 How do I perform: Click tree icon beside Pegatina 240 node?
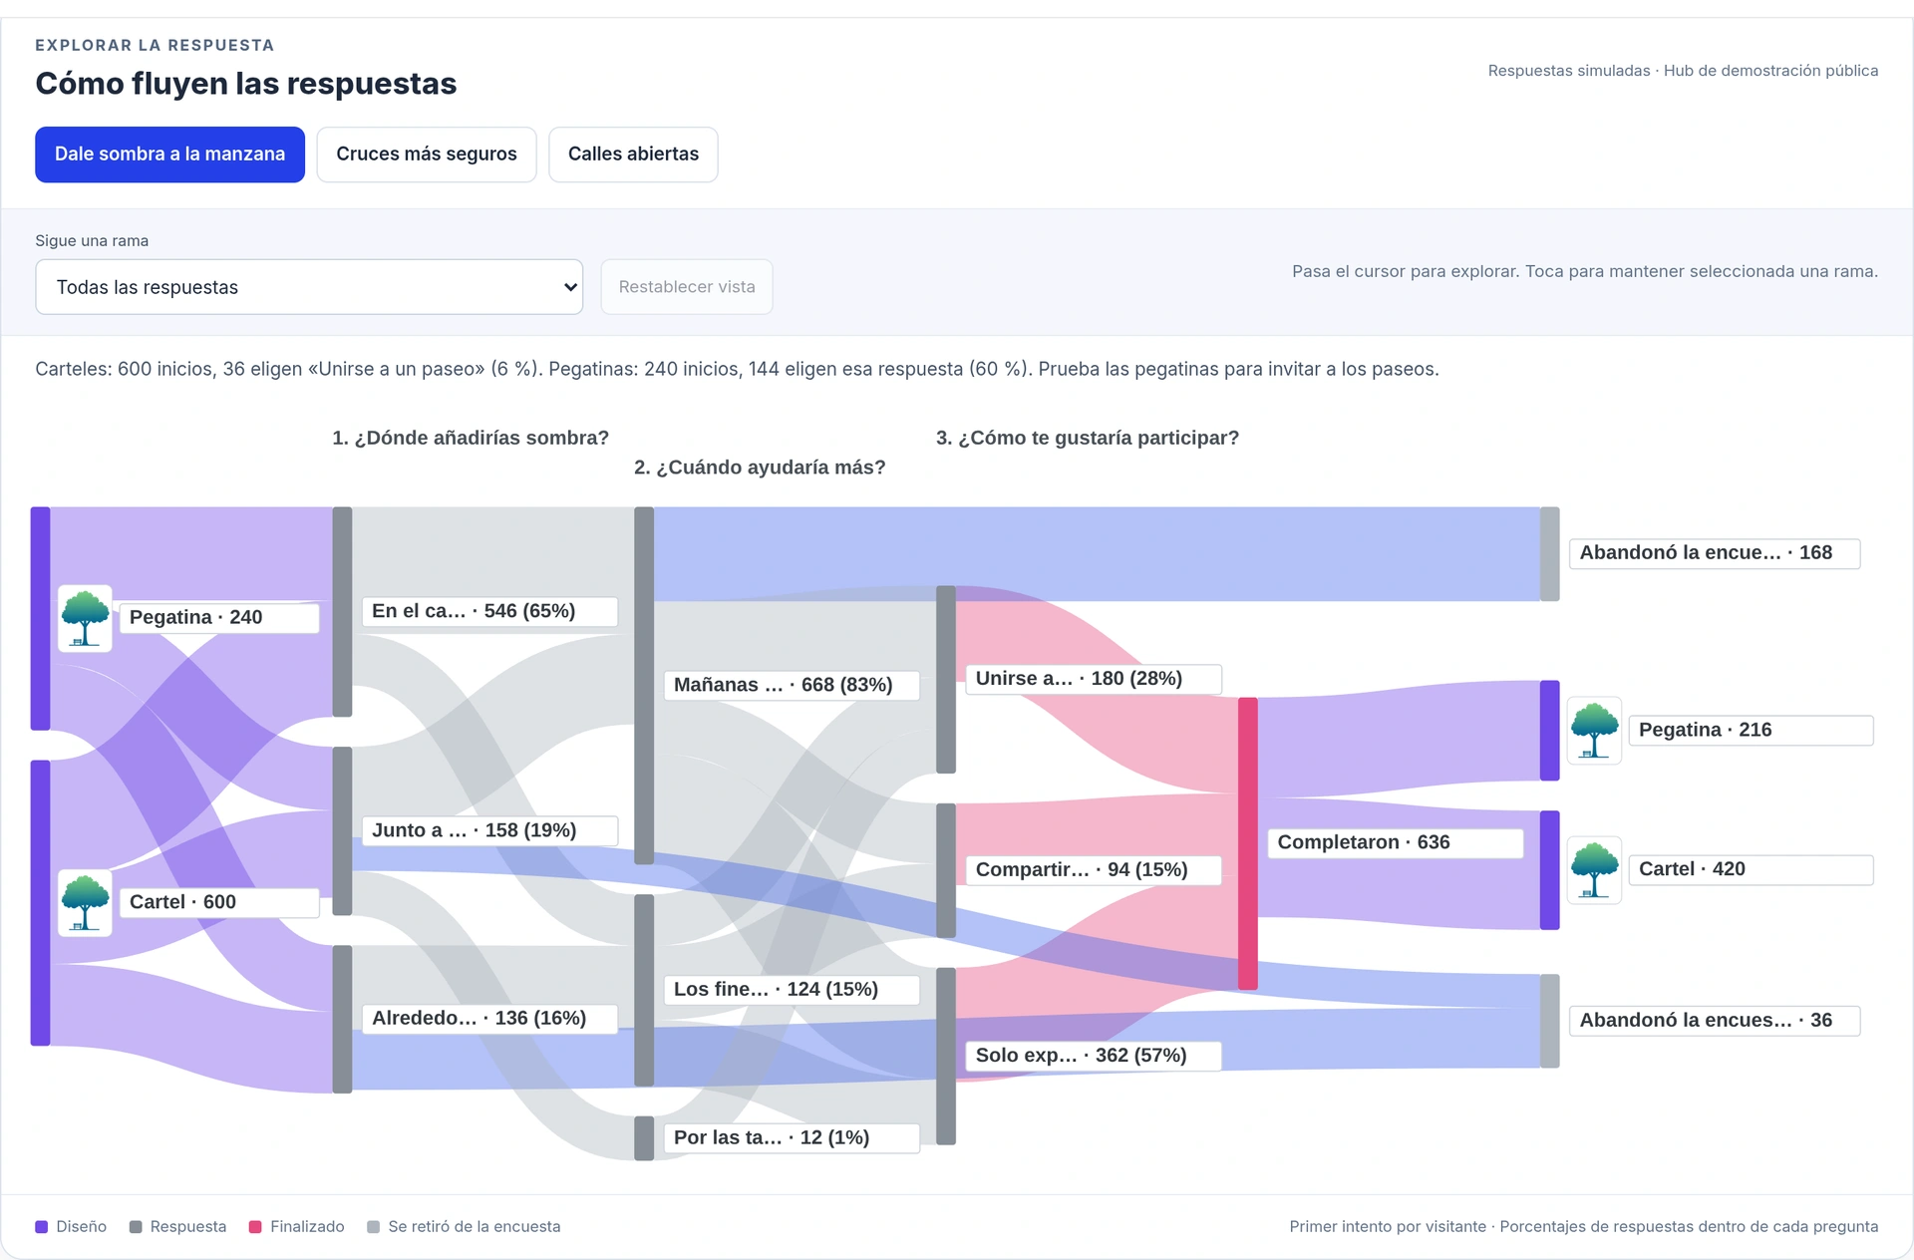(85, 618)
